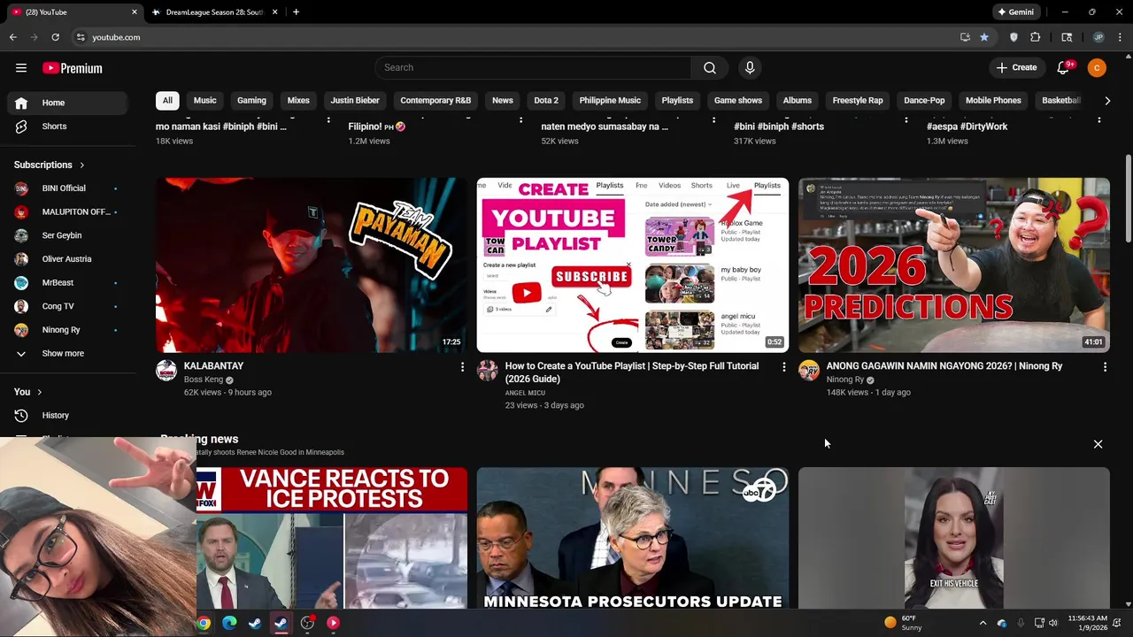This screenshot has height=637, width=1133.
Task: Click the bookmark star in address bar
Action: pos(983,37)
